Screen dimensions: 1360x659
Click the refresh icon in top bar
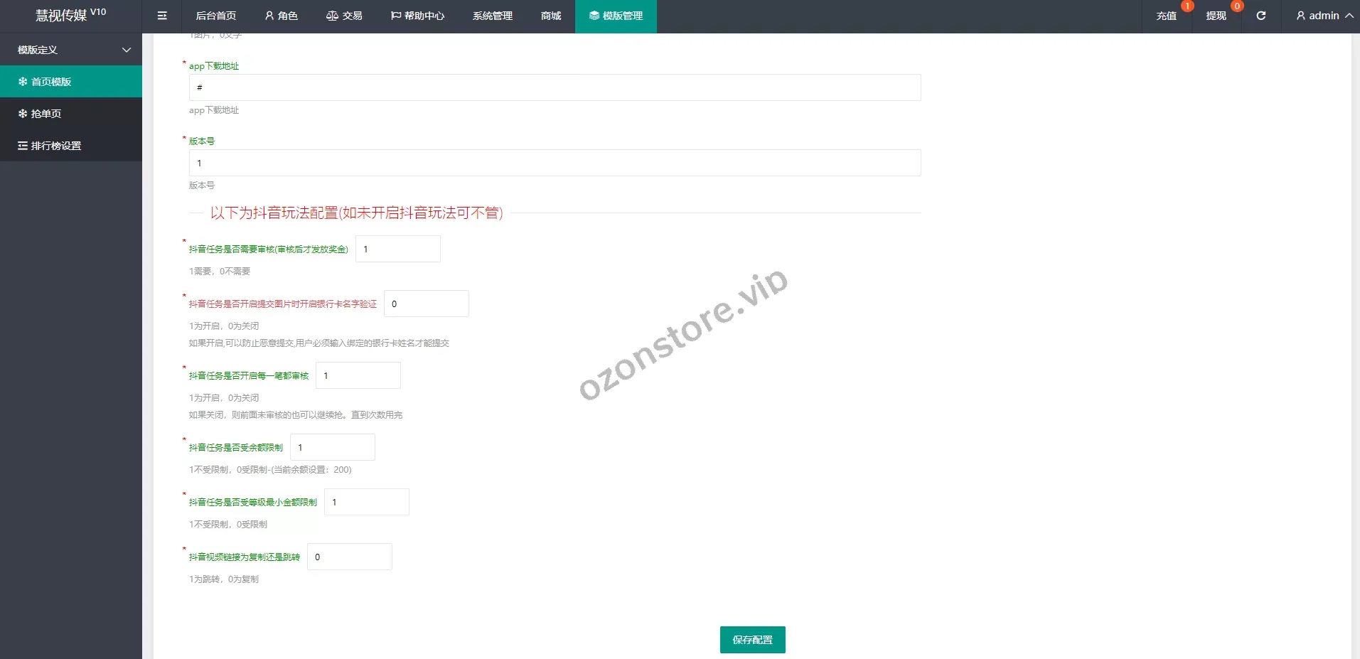pos(1262,16)
